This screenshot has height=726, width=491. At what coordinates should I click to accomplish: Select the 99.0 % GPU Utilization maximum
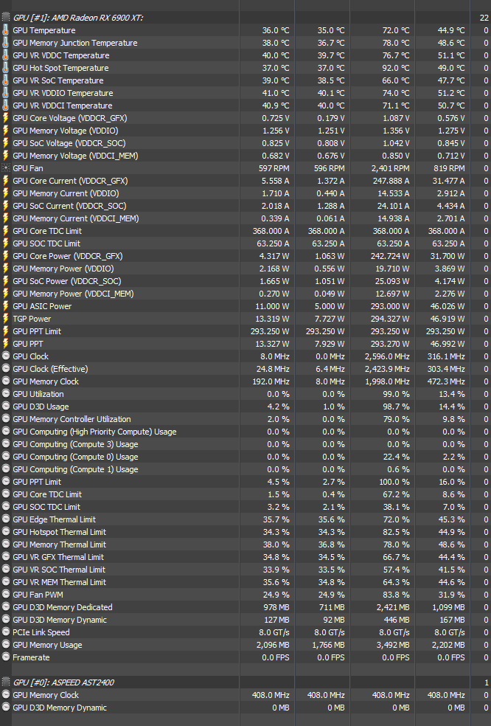[396, 393]
